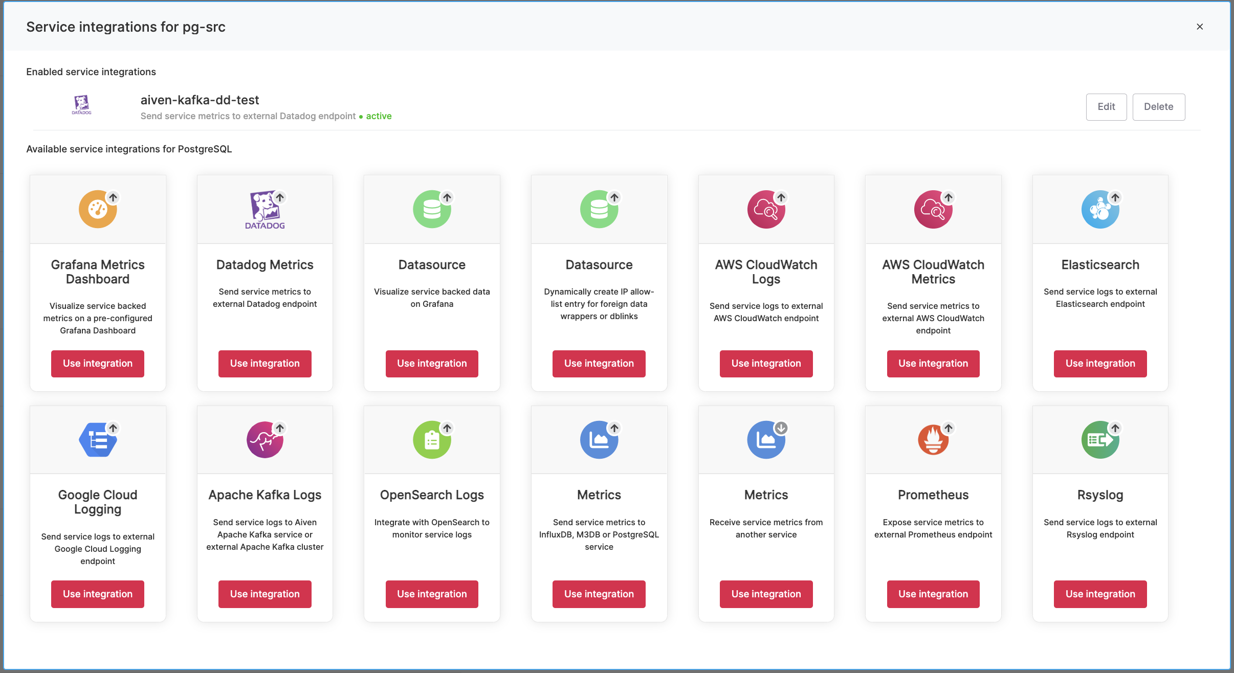The height and width of the screenshot is (673, 1234).
Task: Click the Datadog Metrics dog logo icon
Action: point(265,210)
